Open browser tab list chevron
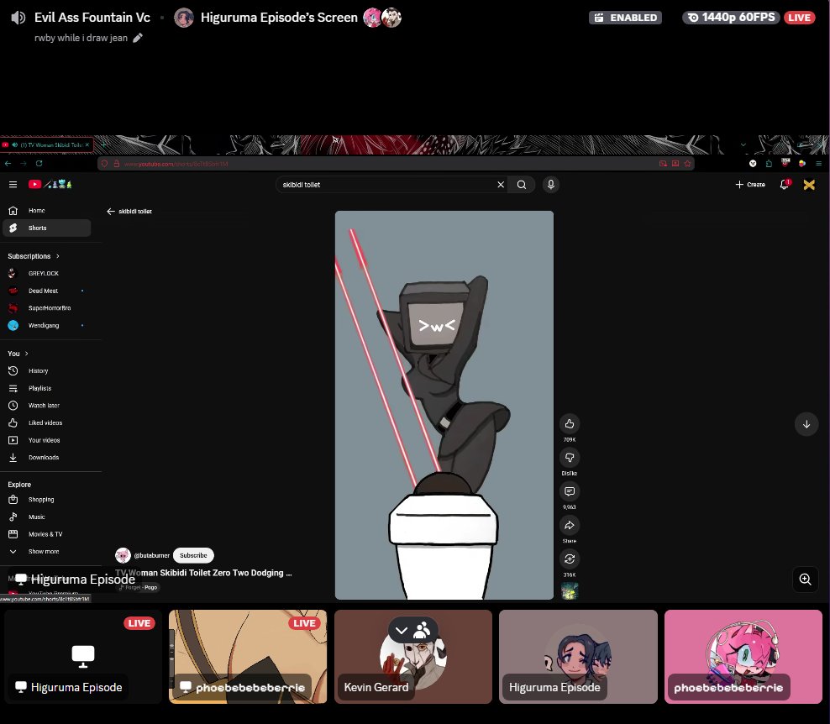830x724 pixels. [743, 144]
